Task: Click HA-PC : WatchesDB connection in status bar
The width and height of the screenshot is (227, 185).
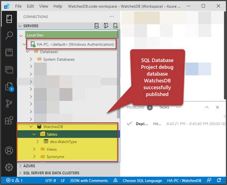Action: (184, 181)
